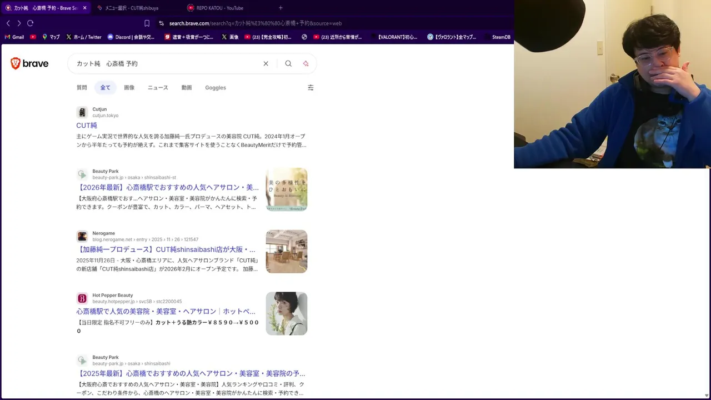Go back with the browser back arrow
The width and height of the screenshot is (711, 400).
click(x=8, y=23)
